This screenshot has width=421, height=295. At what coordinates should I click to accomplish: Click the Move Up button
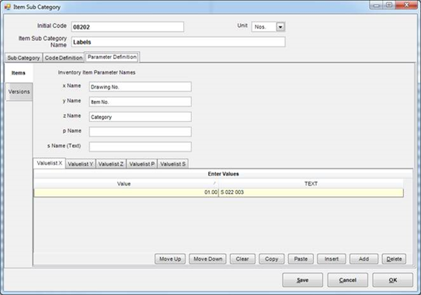point(170,259)
